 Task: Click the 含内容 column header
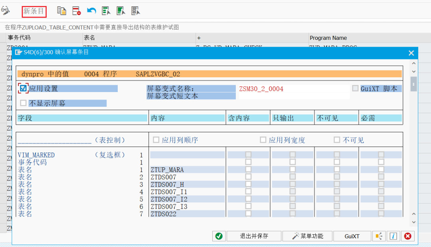coord(248,118)
